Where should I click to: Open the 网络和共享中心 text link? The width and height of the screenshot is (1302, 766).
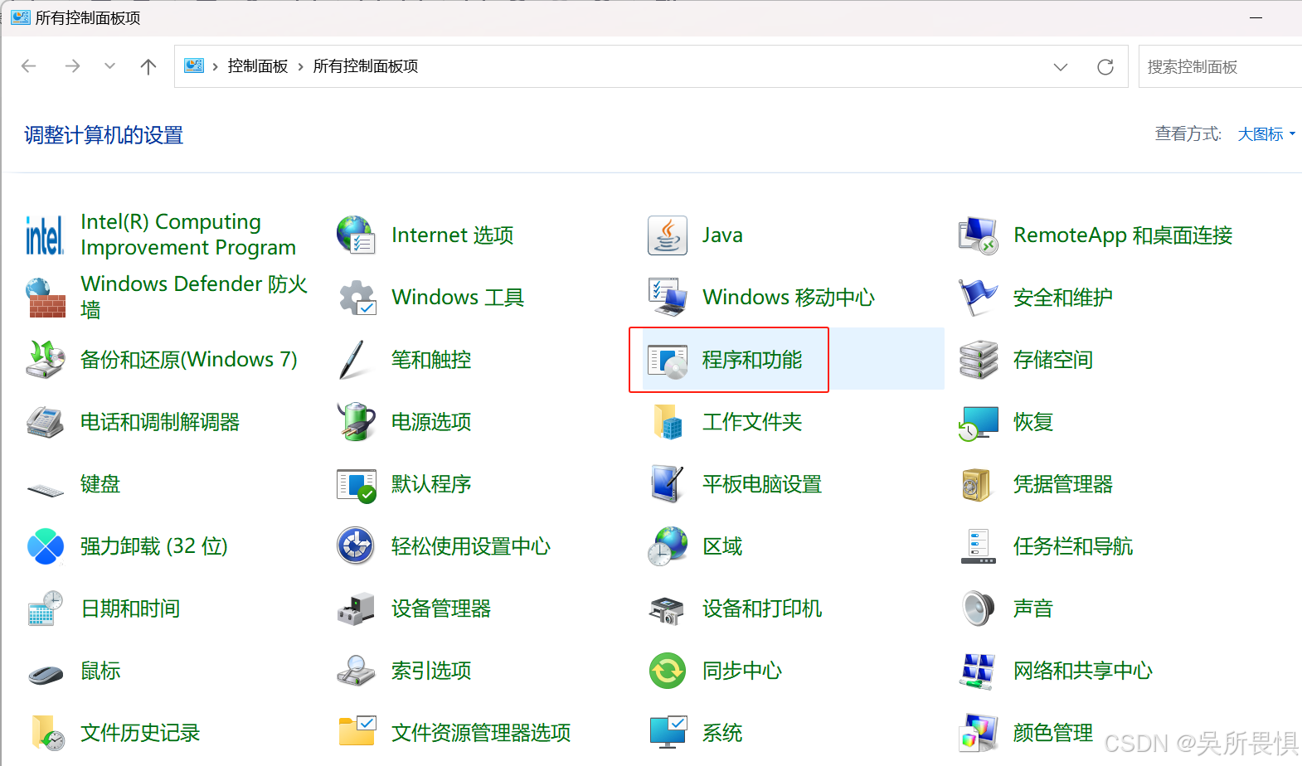point(1083,671)
